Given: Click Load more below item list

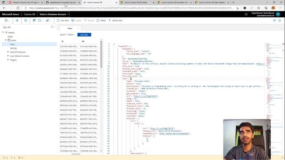Looking at the screenshot, I should (x=76, y=154).
